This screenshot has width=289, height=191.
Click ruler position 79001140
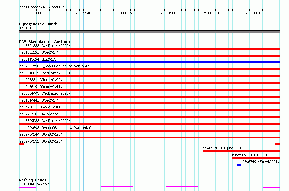point(83,13)
